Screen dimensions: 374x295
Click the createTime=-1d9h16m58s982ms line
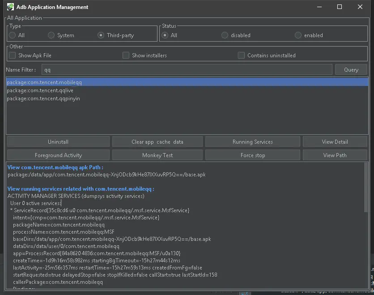(97, 261)
